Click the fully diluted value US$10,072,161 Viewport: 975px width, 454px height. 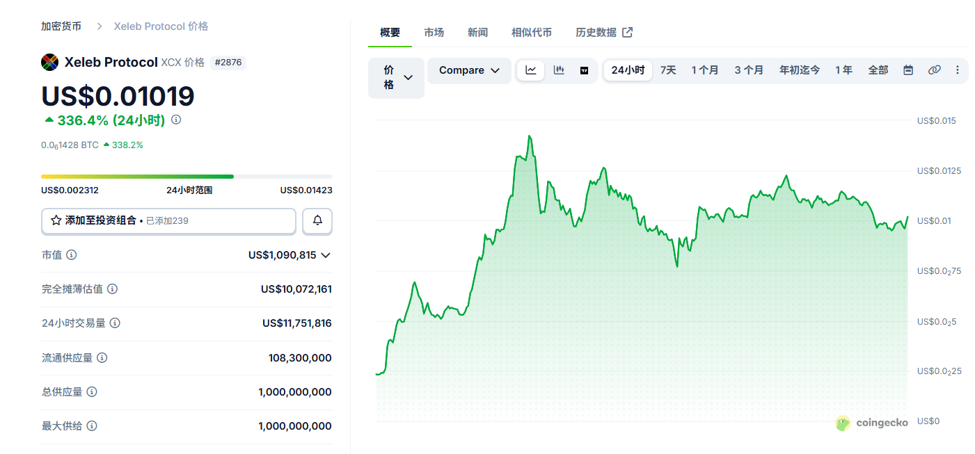pos(296,289)
